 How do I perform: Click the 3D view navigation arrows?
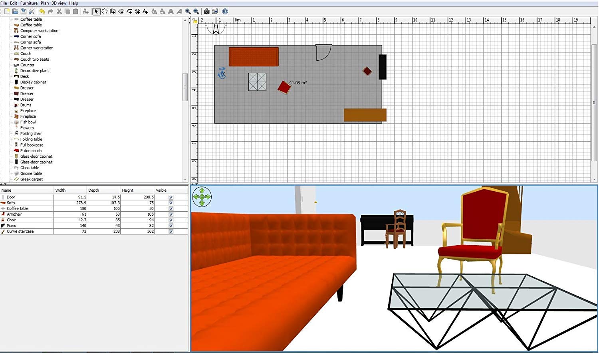202,197
